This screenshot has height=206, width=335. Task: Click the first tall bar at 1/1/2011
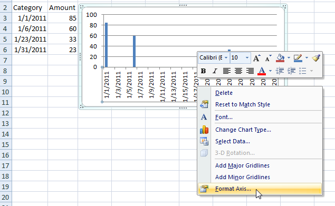[106, 45]
